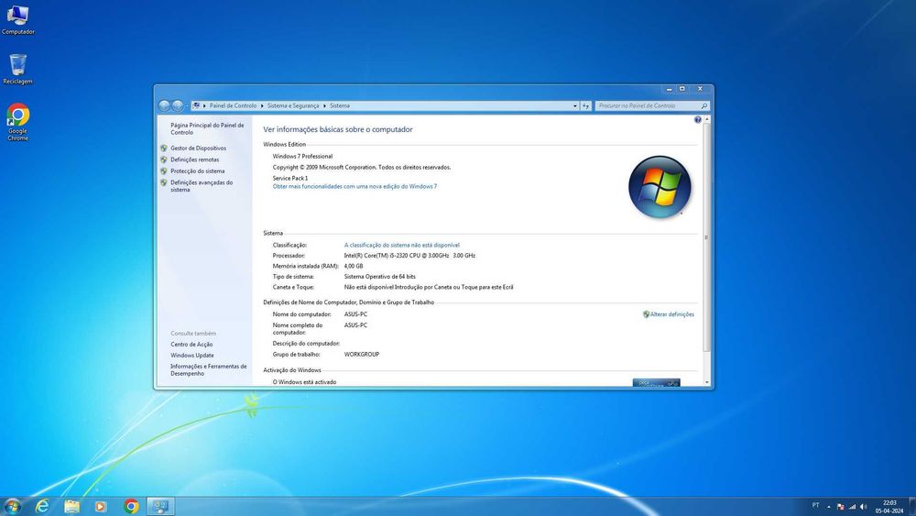Open Informações e Ferramentas de Desempenho
This screenshot has height=516, width=916.
pos(209,370)
